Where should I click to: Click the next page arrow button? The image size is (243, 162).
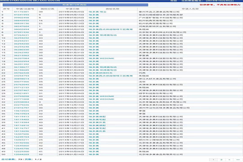click(x=230, y=160)
